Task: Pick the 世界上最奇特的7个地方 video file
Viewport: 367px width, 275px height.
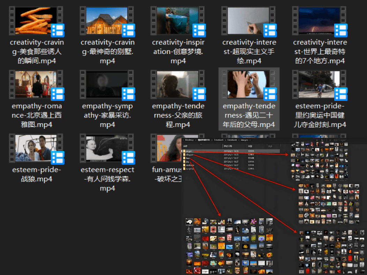Action: pyautogui.click(x=320, y=36)
